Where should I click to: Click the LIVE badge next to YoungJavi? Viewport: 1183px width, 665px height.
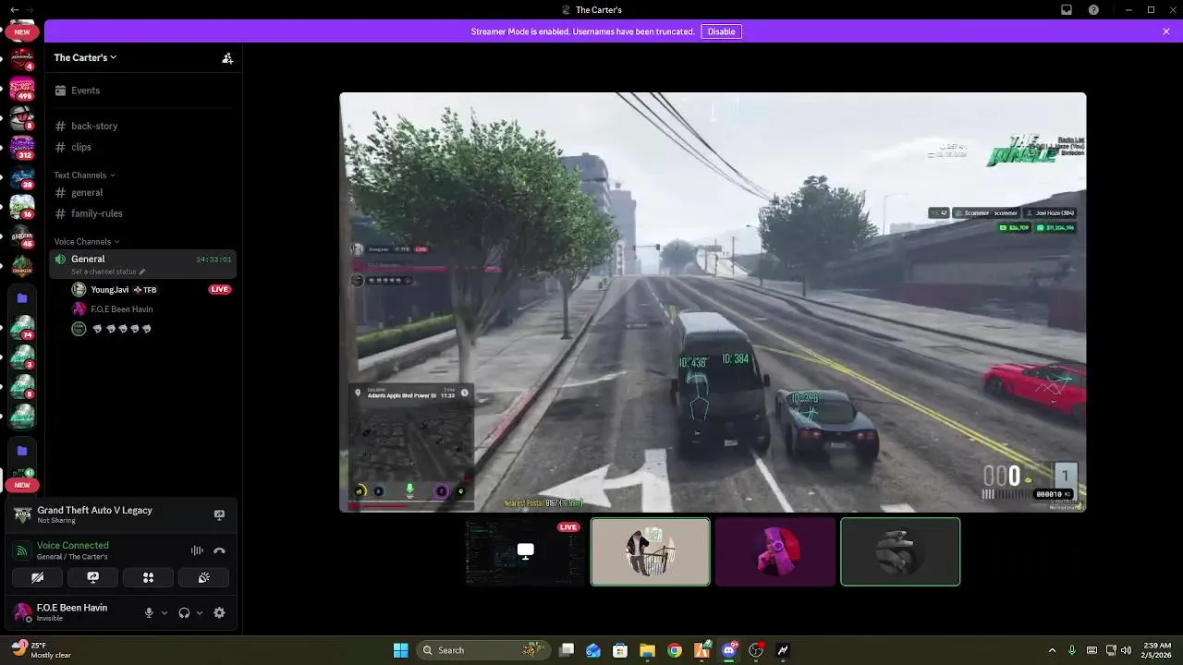pos(219,289)
